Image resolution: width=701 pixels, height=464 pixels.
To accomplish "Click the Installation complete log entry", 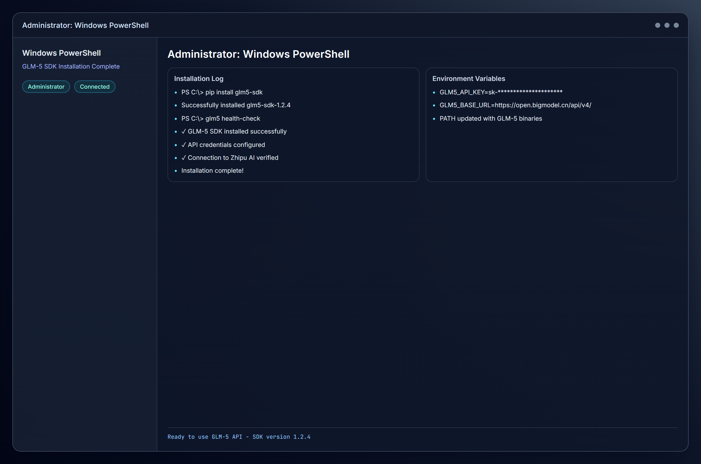I will (x=212, y=170).
